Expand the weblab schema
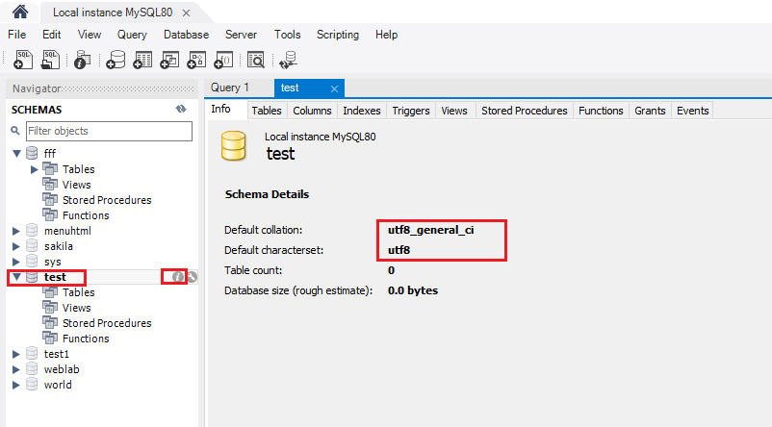Screen dimensions: 772x427 [16, 369]
